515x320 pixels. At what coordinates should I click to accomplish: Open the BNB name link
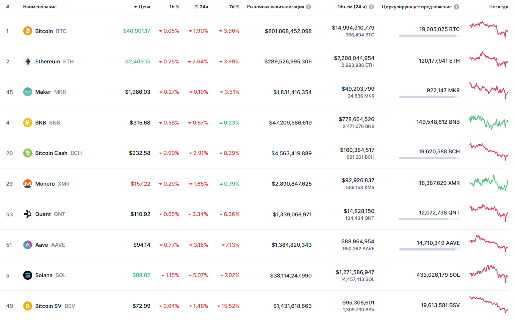tap(48, 123)
